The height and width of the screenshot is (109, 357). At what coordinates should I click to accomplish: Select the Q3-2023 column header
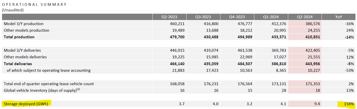tap(203, 17)
